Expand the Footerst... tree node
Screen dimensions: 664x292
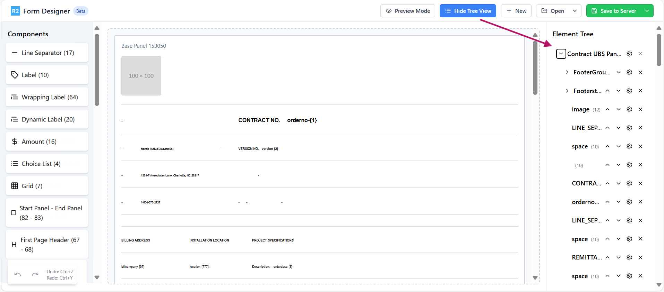567,91
